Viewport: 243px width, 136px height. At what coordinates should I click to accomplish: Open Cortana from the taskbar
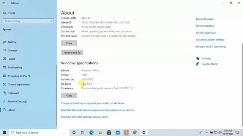pyautogui.click(x=74, y=133)
